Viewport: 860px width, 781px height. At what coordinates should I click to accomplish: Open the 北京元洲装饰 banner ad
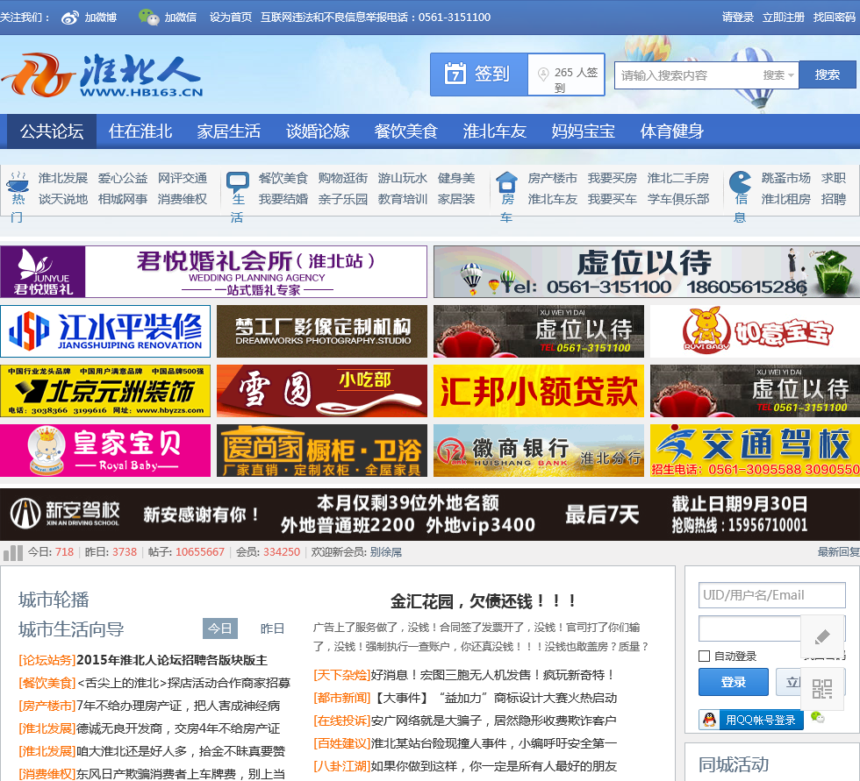click(105, 391)
